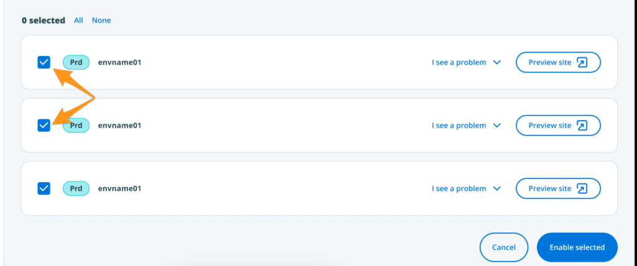Screen dimensions: 637x266
Task: Uncheck the first environment's checkbox
Action: pyautogui.click(x=44, y=62)
